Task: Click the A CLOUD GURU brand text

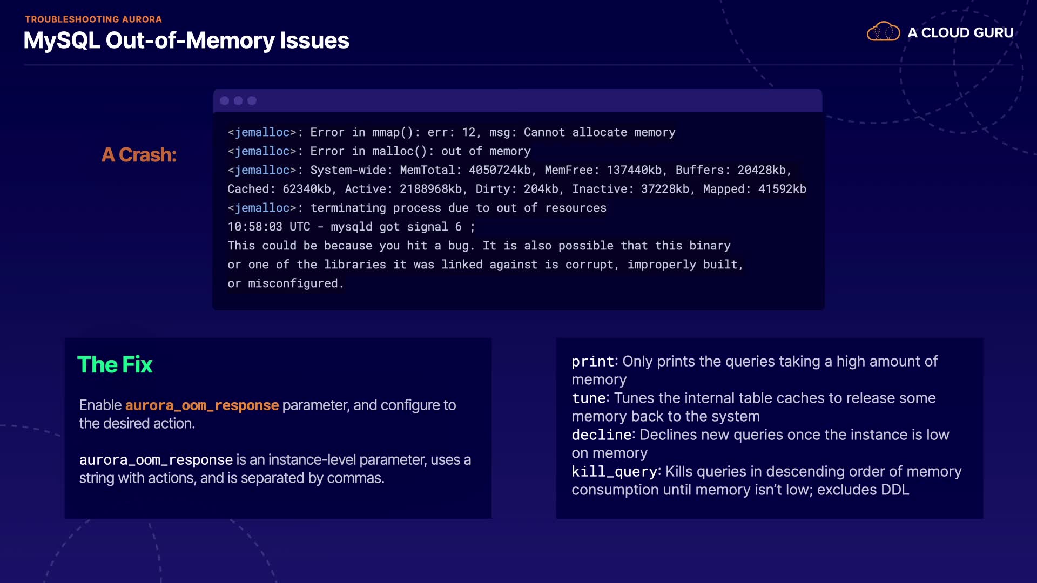Action: click(x=960, y=33)
